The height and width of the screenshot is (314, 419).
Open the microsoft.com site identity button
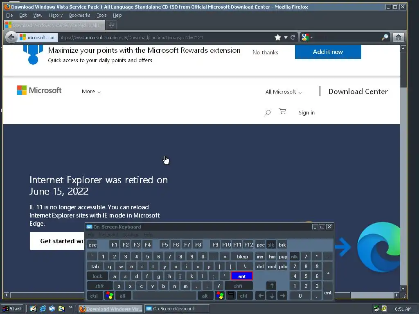tap(38, 37)
